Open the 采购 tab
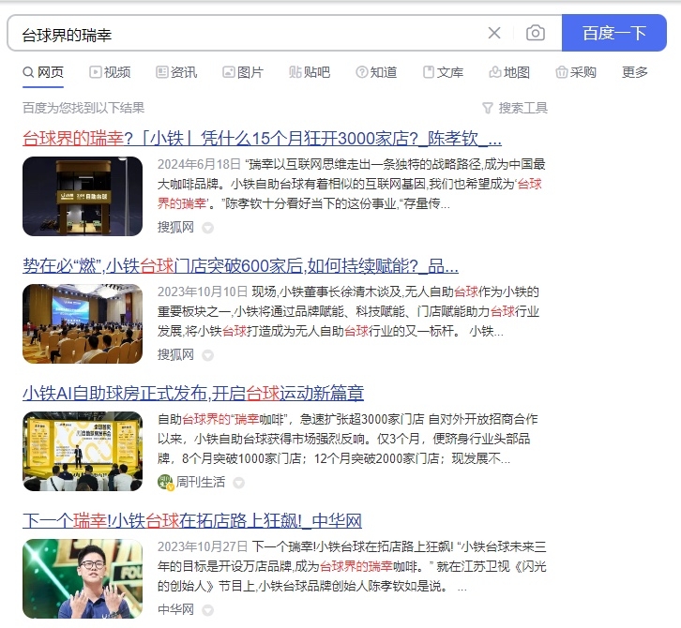This screenshot has height=628, width=681. [576, 72]
